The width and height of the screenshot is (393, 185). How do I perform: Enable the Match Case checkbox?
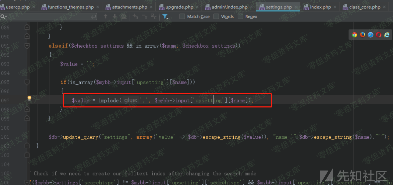click(x=182, y=17)
